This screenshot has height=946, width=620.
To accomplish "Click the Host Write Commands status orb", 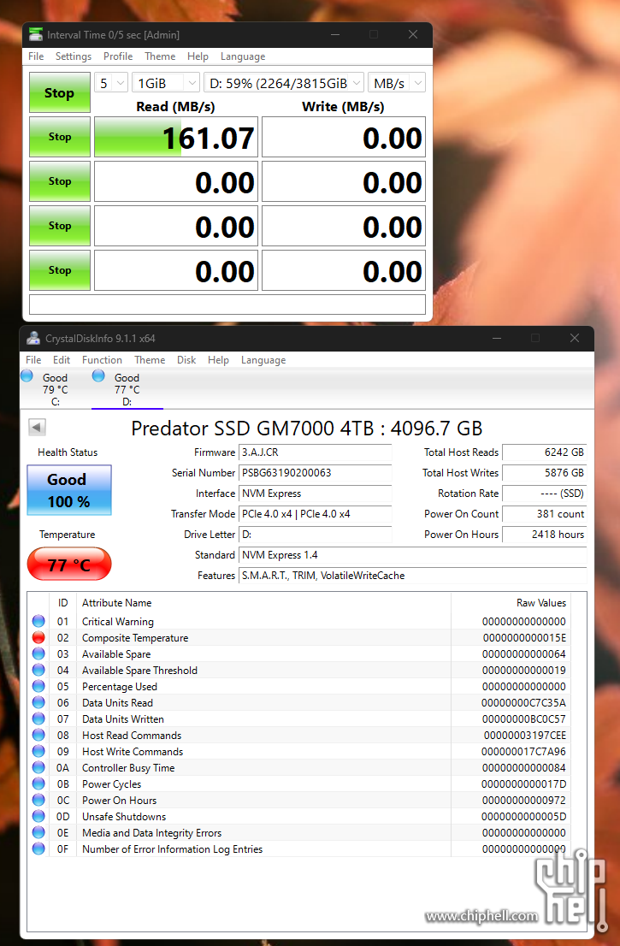I will tap(38, 751).
